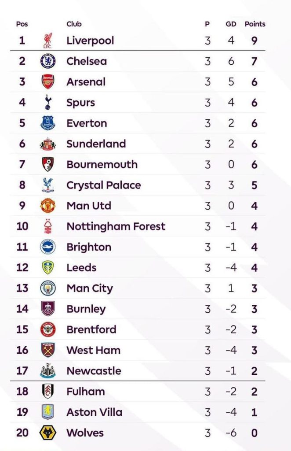291x451 pixels.
Task: Click the Sunderland crest
Action: click(47, 144)
